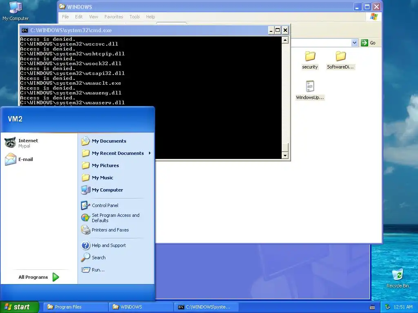Minimize the cmd.exe window
Screen dimensions: 418x313
271,30
